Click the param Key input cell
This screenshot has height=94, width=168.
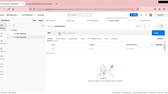pyautogui.click(x=69, y=49)
